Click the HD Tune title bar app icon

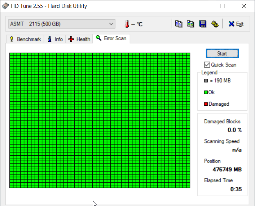[5, 6]
